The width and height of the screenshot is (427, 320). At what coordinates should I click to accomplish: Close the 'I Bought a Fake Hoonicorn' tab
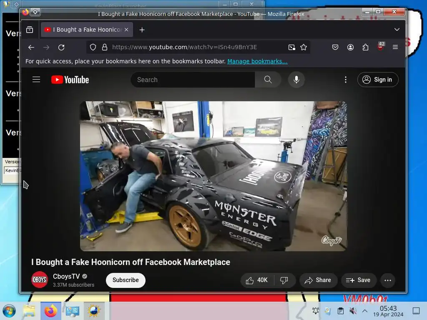(126, 30)
